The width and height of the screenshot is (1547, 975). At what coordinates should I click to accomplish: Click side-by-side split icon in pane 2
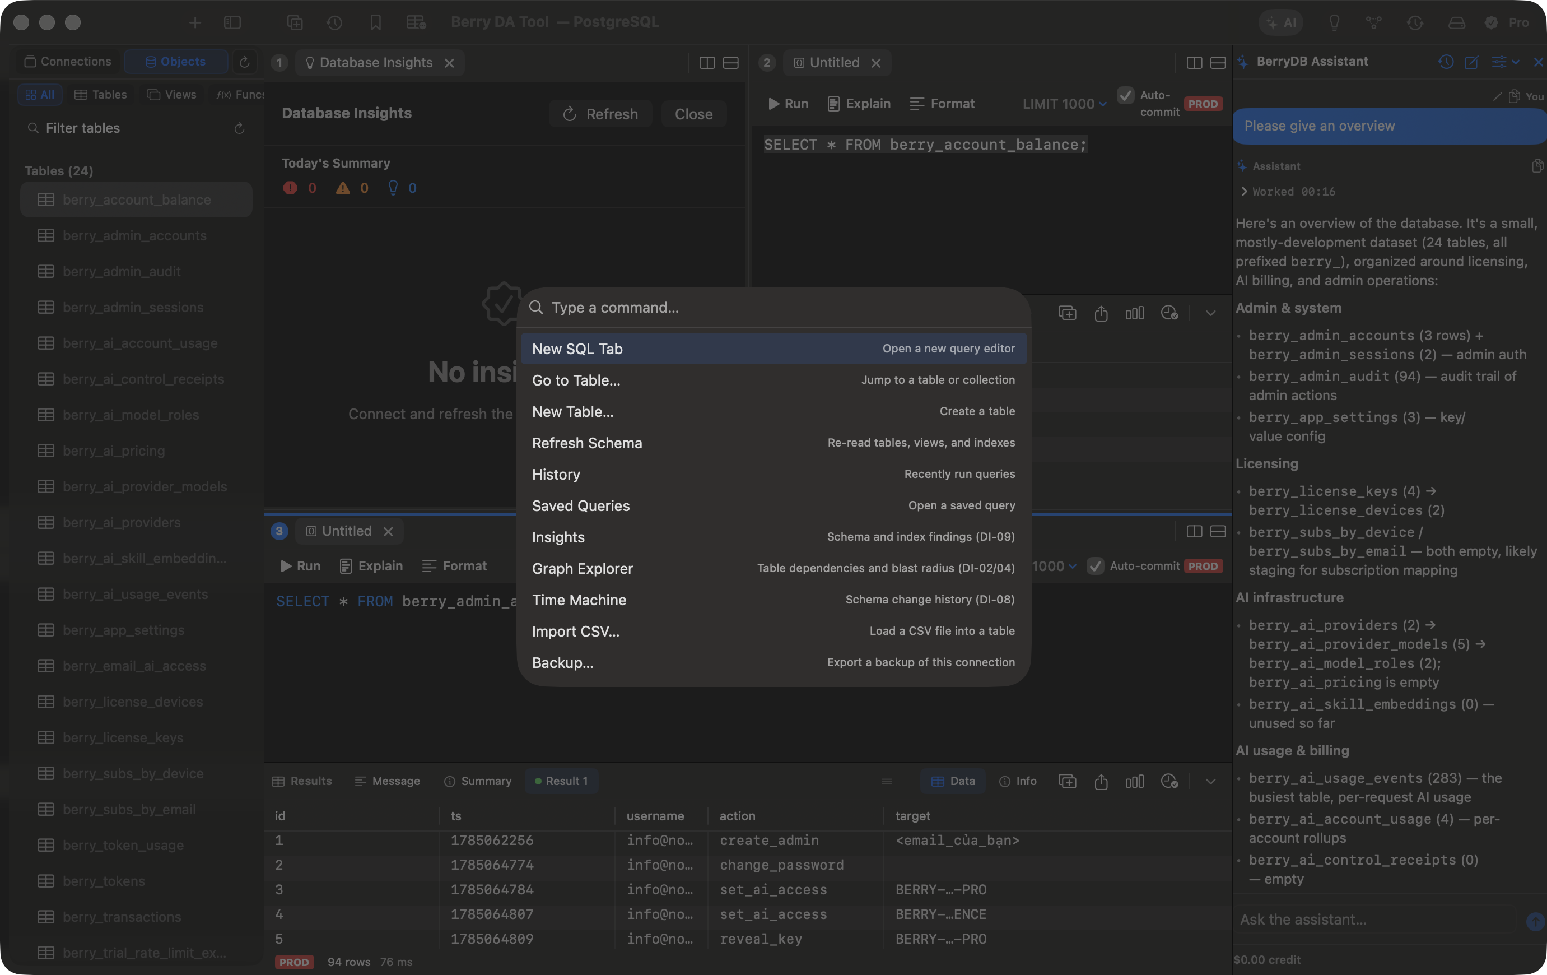pyautogui.click(x=1194, y=63)
